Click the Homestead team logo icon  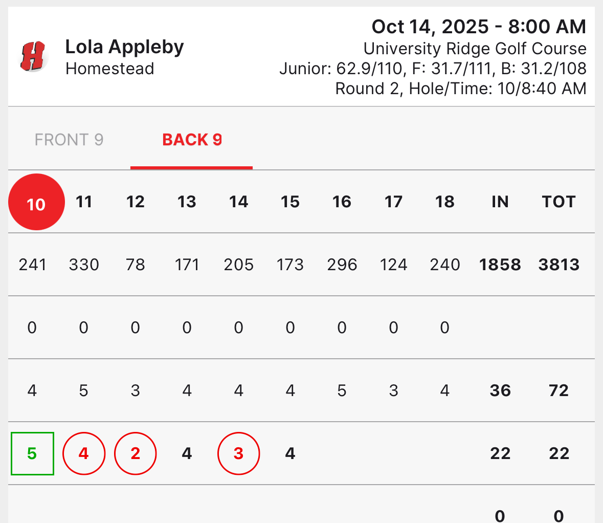pyautogui.click(x=33, y=56)
